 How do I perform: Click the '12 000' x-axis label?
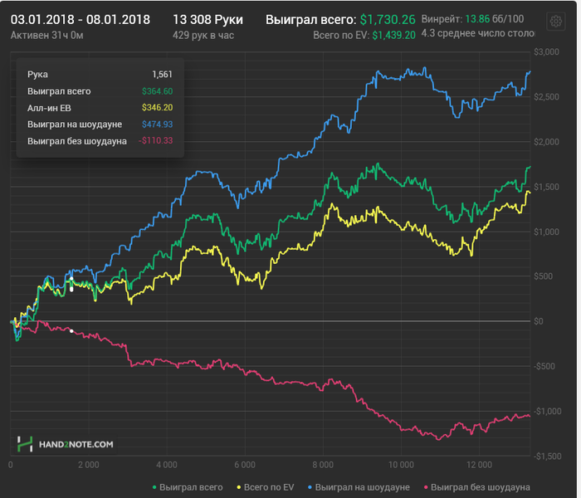coord(479,465)
